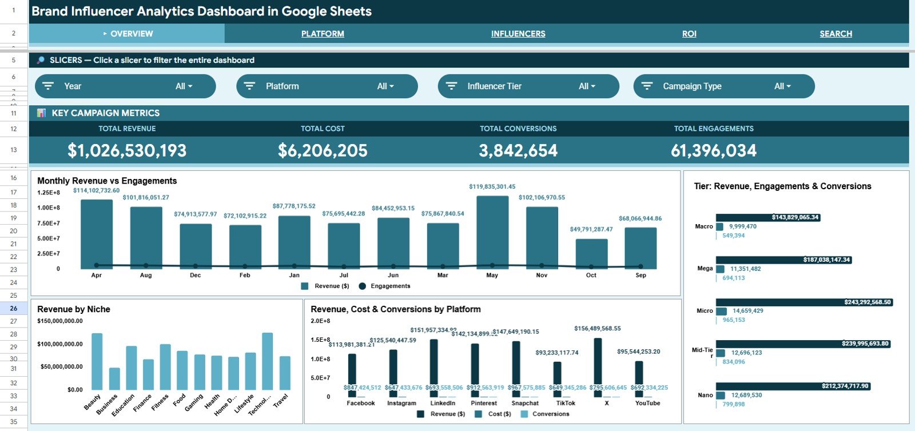Click the Nano conversions value 799,898
This screenshot has height=431, width=915.
tap(734, 405)
